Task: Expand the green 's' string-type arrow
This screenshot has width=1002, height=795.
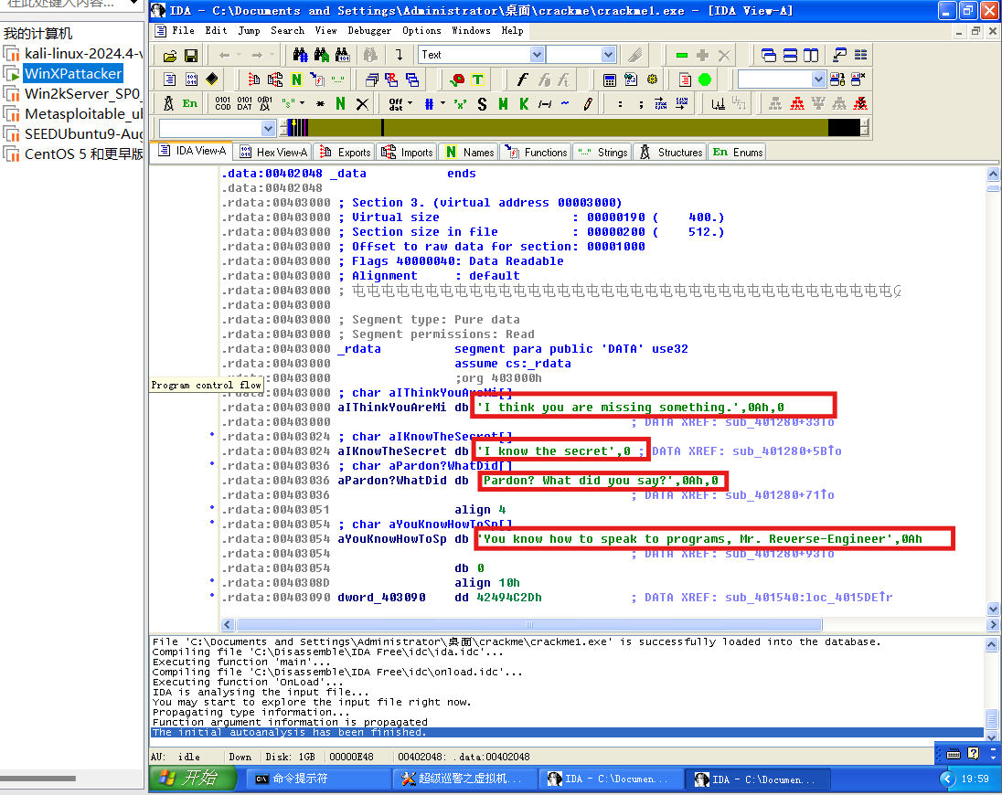Action: click(303, 103)
